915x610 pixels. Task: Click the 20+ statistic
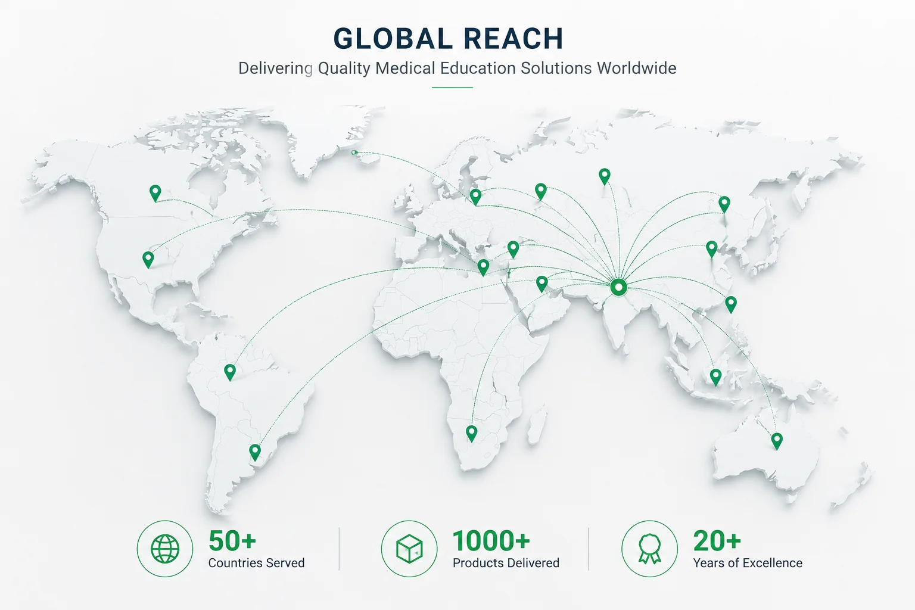(717, 541)
